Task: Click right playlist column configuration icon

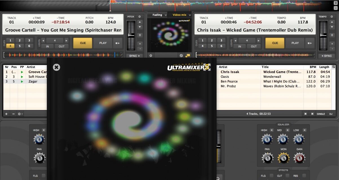Action: pyautogui.click(x=334, y=67)
